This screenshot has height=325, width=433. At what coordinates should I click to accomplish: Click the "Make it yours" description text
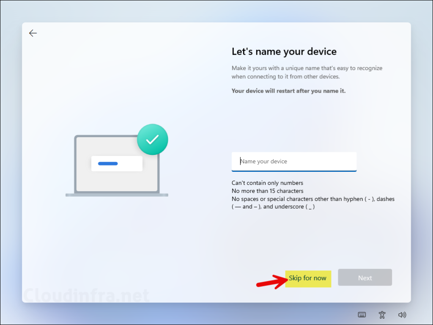[307, 72]
